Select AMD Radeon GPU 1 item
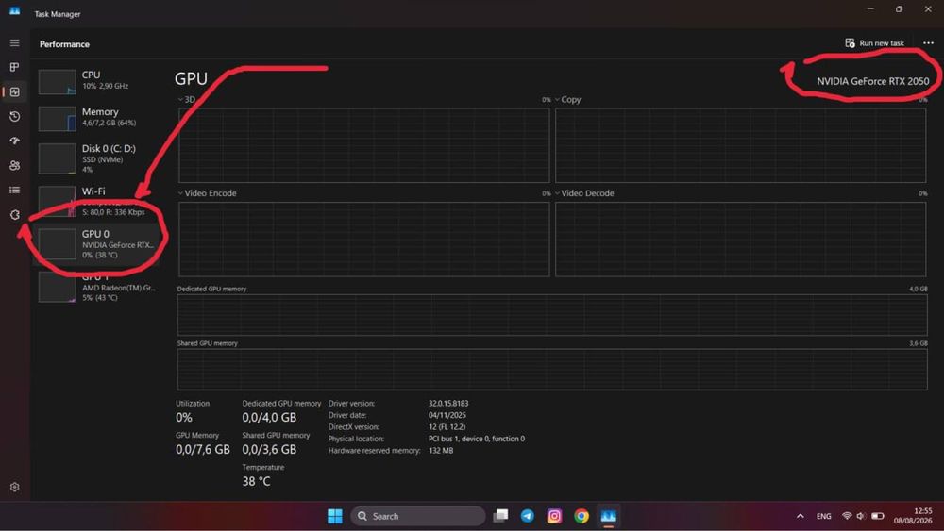Viewport: 944px width, 531px height. pos(97,286)
